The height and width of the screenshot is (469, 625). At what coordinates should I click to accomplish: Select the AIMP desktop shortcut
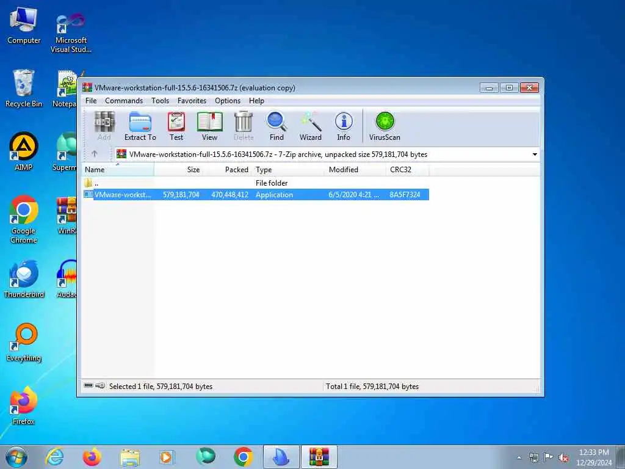[x=24, y=151]
